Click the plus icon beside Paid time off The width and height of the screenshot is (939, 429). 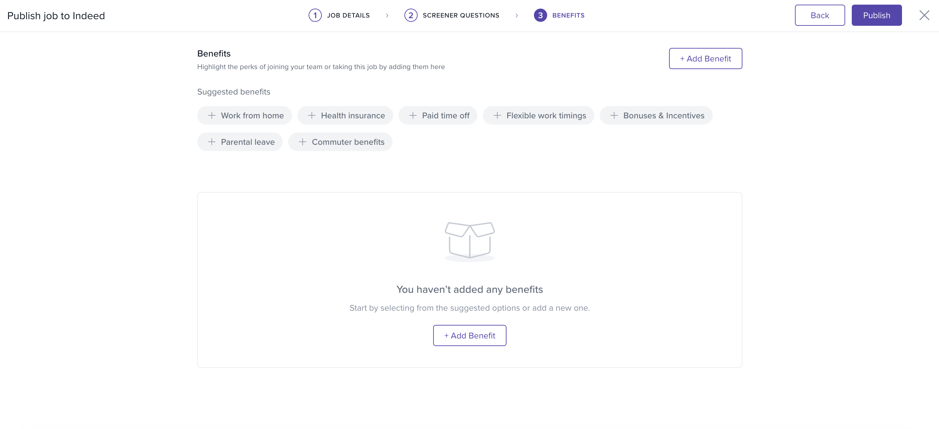tap(413, 116)
